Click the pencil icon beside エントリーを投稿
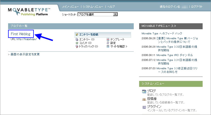The height and width of the screenshot is (115, 211). point(77,35)
